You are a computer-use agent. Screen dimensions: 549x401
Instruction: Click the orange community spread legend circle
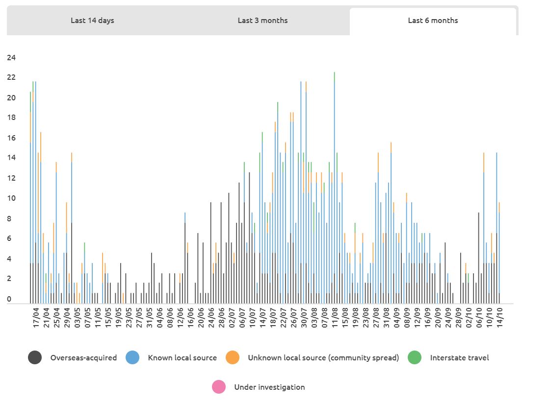click(233, 358)
